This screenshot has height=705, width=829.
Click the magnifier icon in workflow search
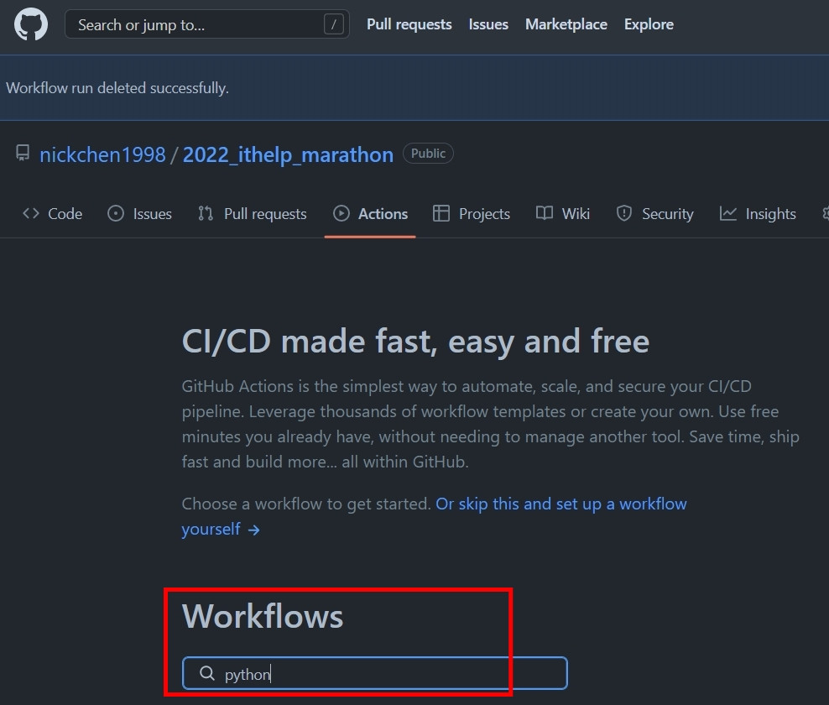point(207,673)
